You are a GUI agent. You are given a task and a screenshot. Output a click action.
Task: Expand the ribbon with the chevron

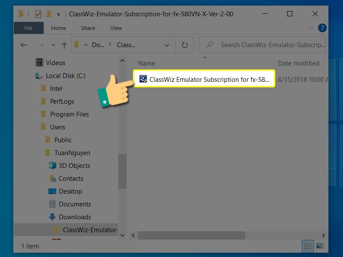pos(312,28)
